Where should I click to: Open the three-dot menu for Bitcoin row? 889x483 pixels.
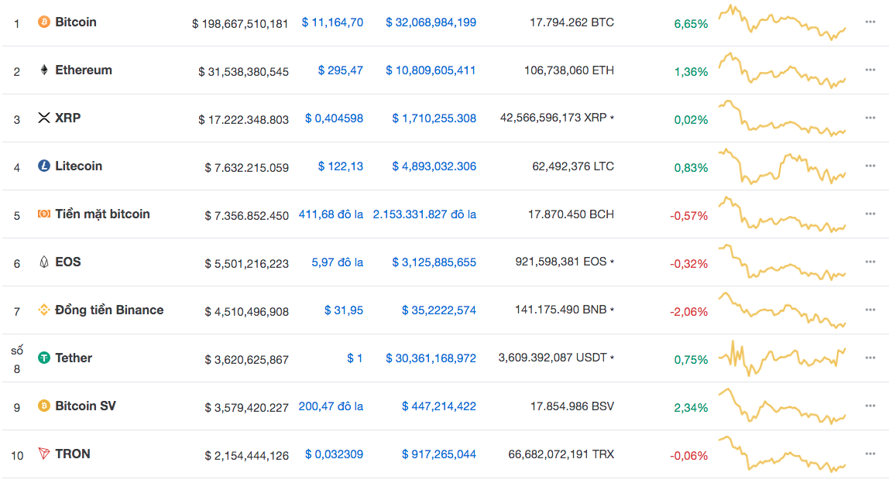[x=870, y=22]
